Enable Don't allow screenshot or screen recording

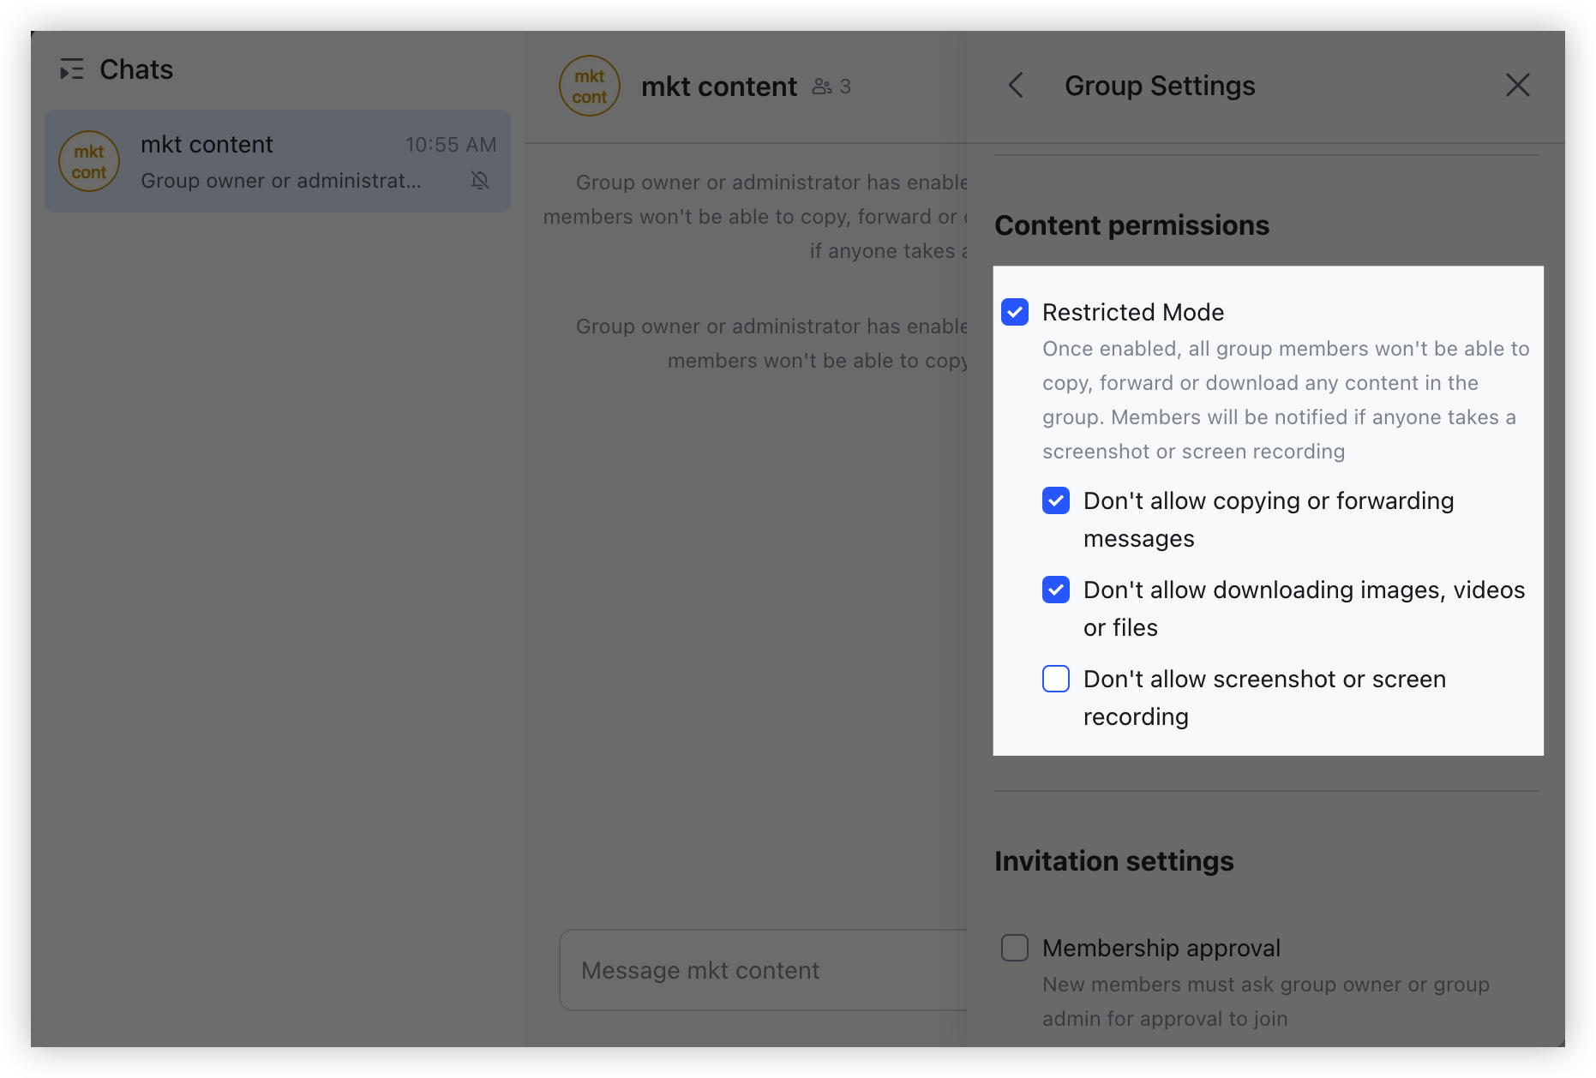click(x=1056, y=679)
